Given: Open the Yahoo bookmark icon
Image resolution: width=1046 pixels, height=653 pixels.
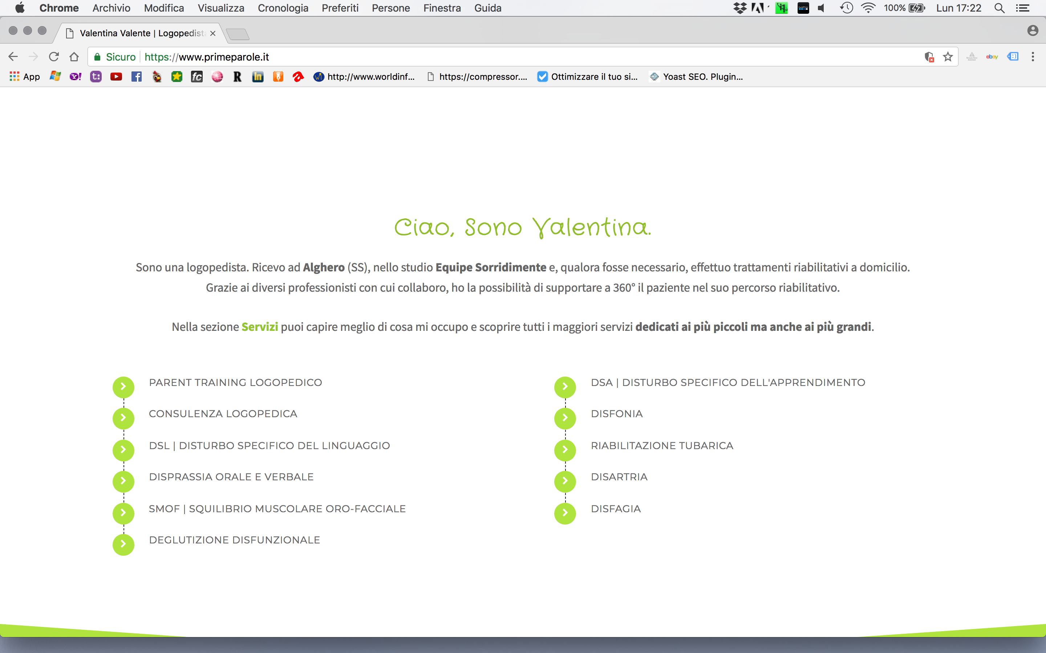Looking at the screenshot, I should [75, 77].
